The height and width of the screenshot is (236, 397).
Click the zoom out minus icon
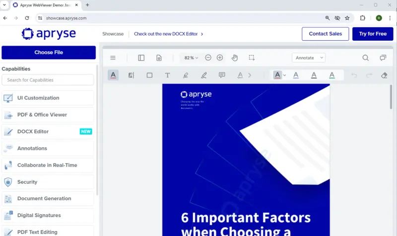pyautogui.click(x=208, y=58)
